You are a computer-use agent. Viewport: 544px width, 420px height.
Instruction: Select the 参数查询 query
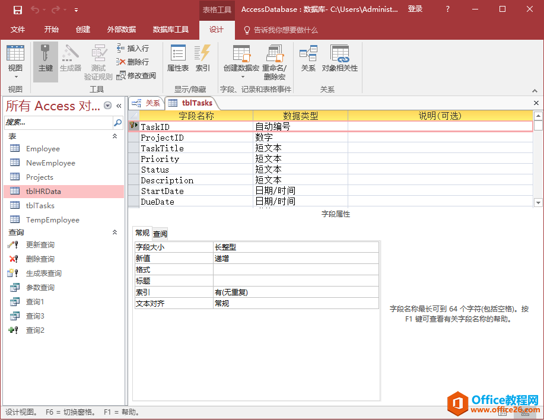point(64,288)
